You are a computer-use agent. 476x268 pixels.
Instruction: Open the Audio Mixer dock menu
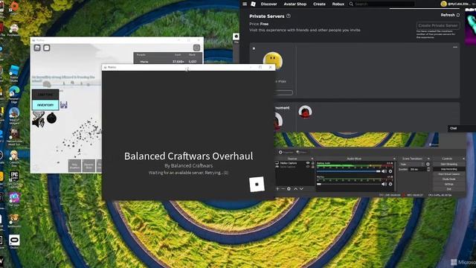click(394, 159)
